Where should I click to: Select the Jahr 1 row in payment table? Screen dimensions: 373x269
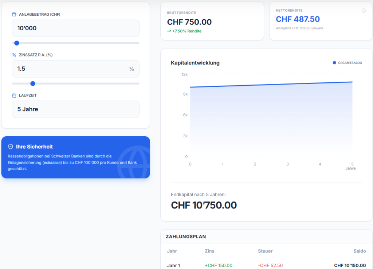(173, 265)
